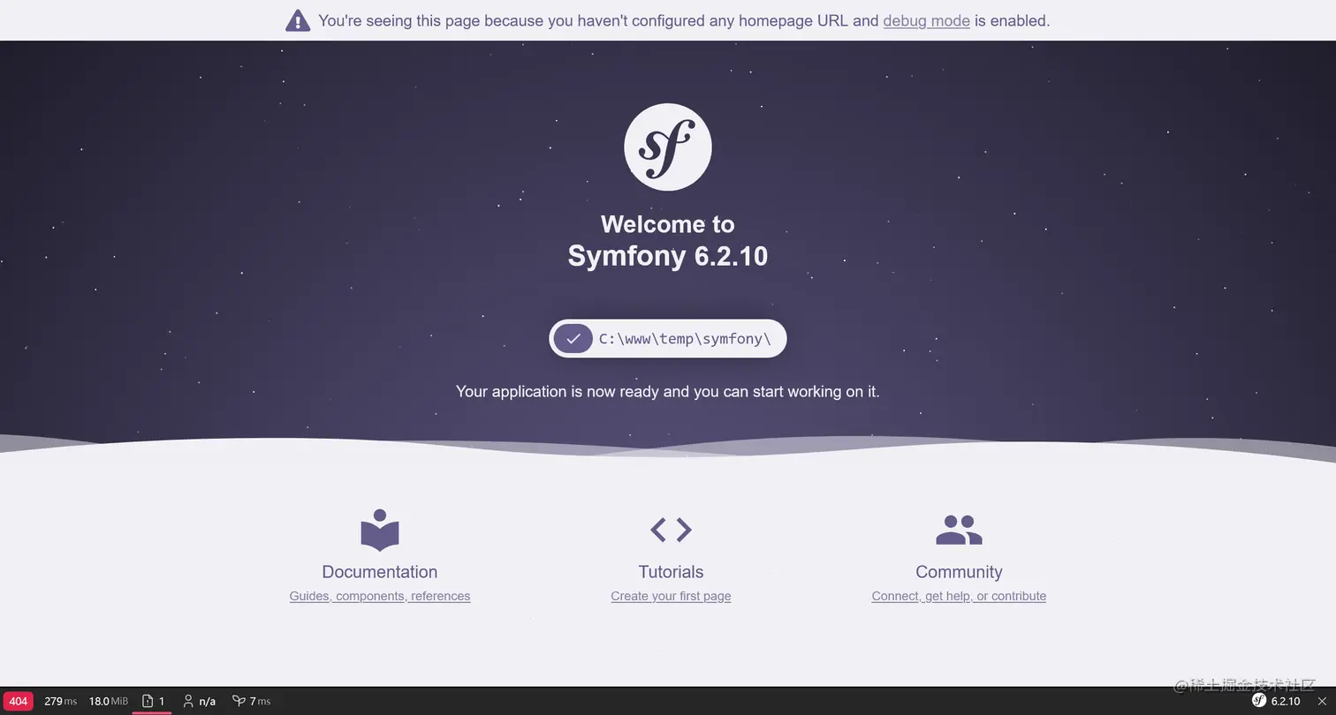
Task: Click the Welcome to Symfony 6.2.10 heading
Action: [668, 240]
